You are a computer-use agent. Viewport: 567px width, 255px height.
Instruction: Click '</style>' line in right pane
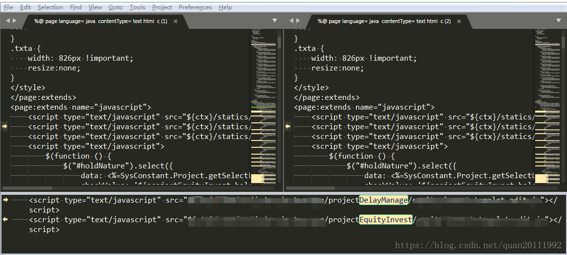[311, 87]
